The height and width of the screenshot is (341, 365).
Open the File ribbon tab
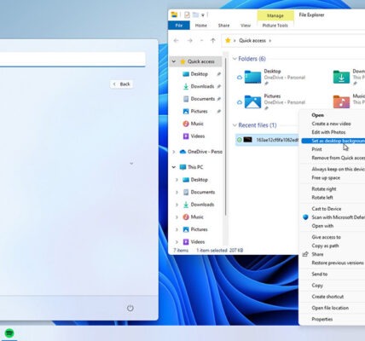pyautogui.click(x=179, y=26)
